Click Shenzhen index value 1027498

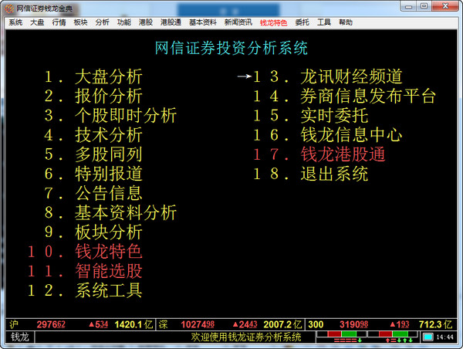pyautogui.click(x=198, y=324)
